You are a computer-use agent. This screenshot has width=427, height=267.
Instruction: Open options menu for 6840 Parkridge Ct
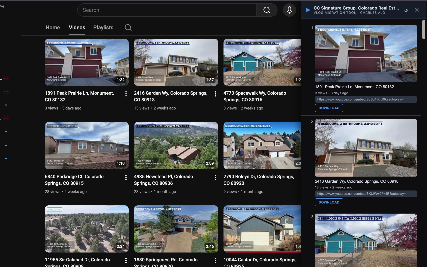coord(126,177)
